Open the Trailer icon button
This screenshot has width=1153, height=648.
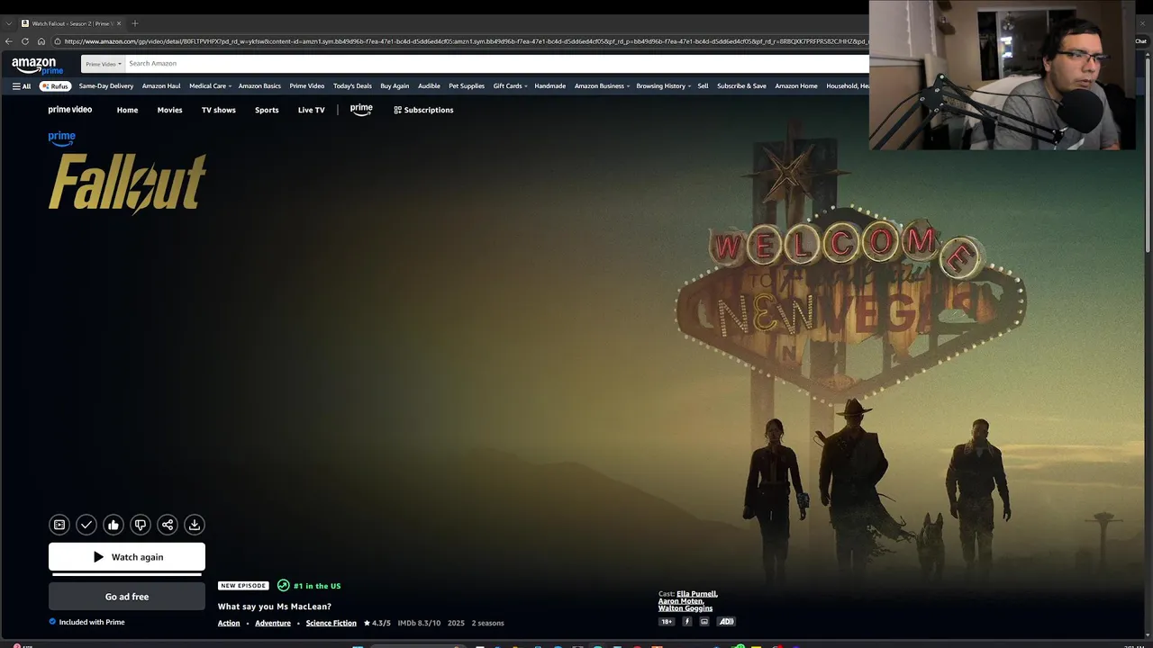59,525
